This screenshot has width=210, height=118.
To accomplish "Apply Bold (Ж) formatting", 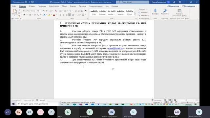I will (24, 15).
